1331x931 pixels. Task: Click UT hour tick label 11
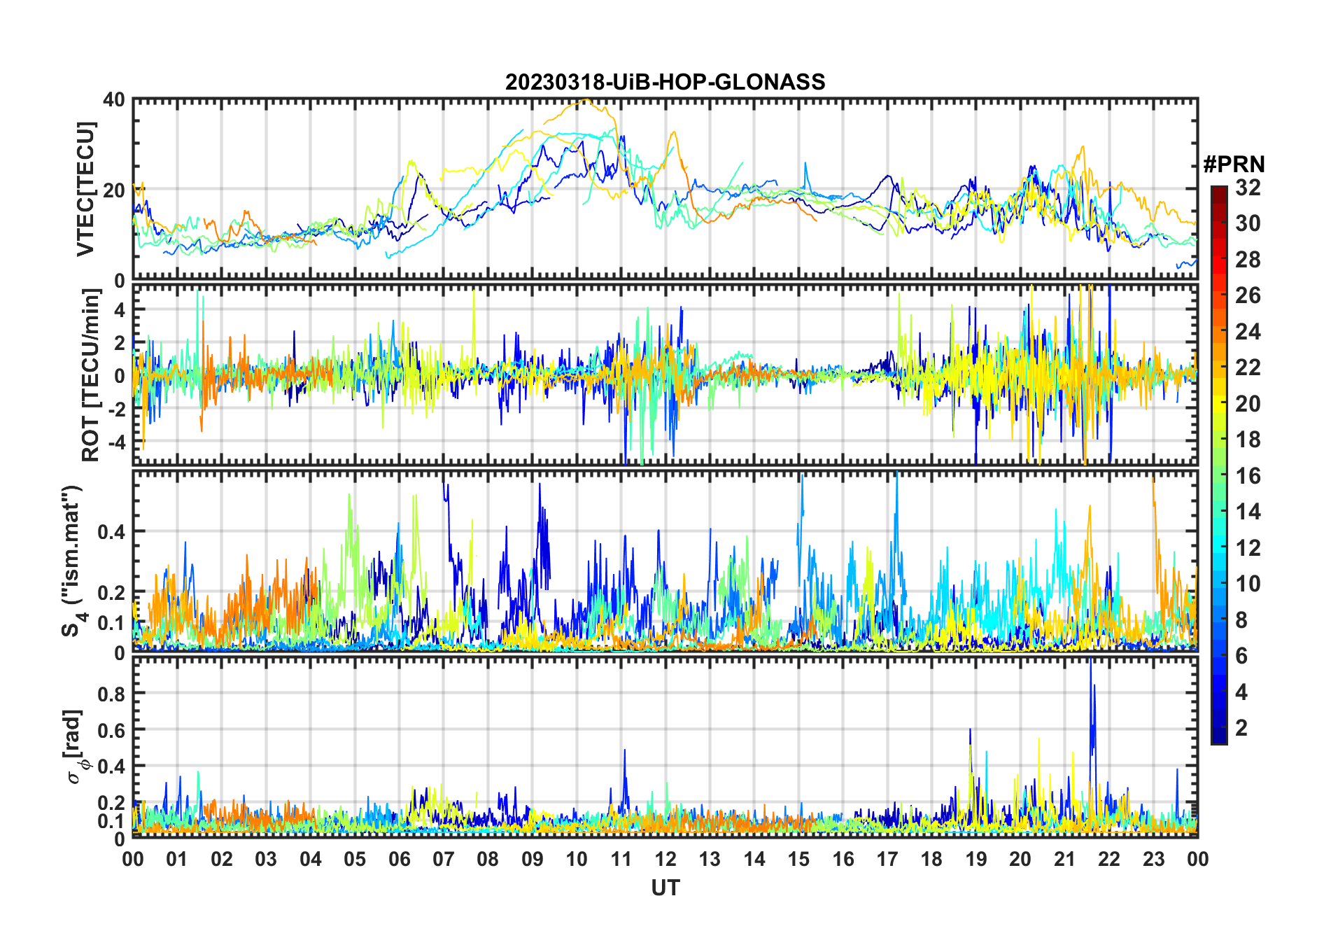click(x=621, y=860)
